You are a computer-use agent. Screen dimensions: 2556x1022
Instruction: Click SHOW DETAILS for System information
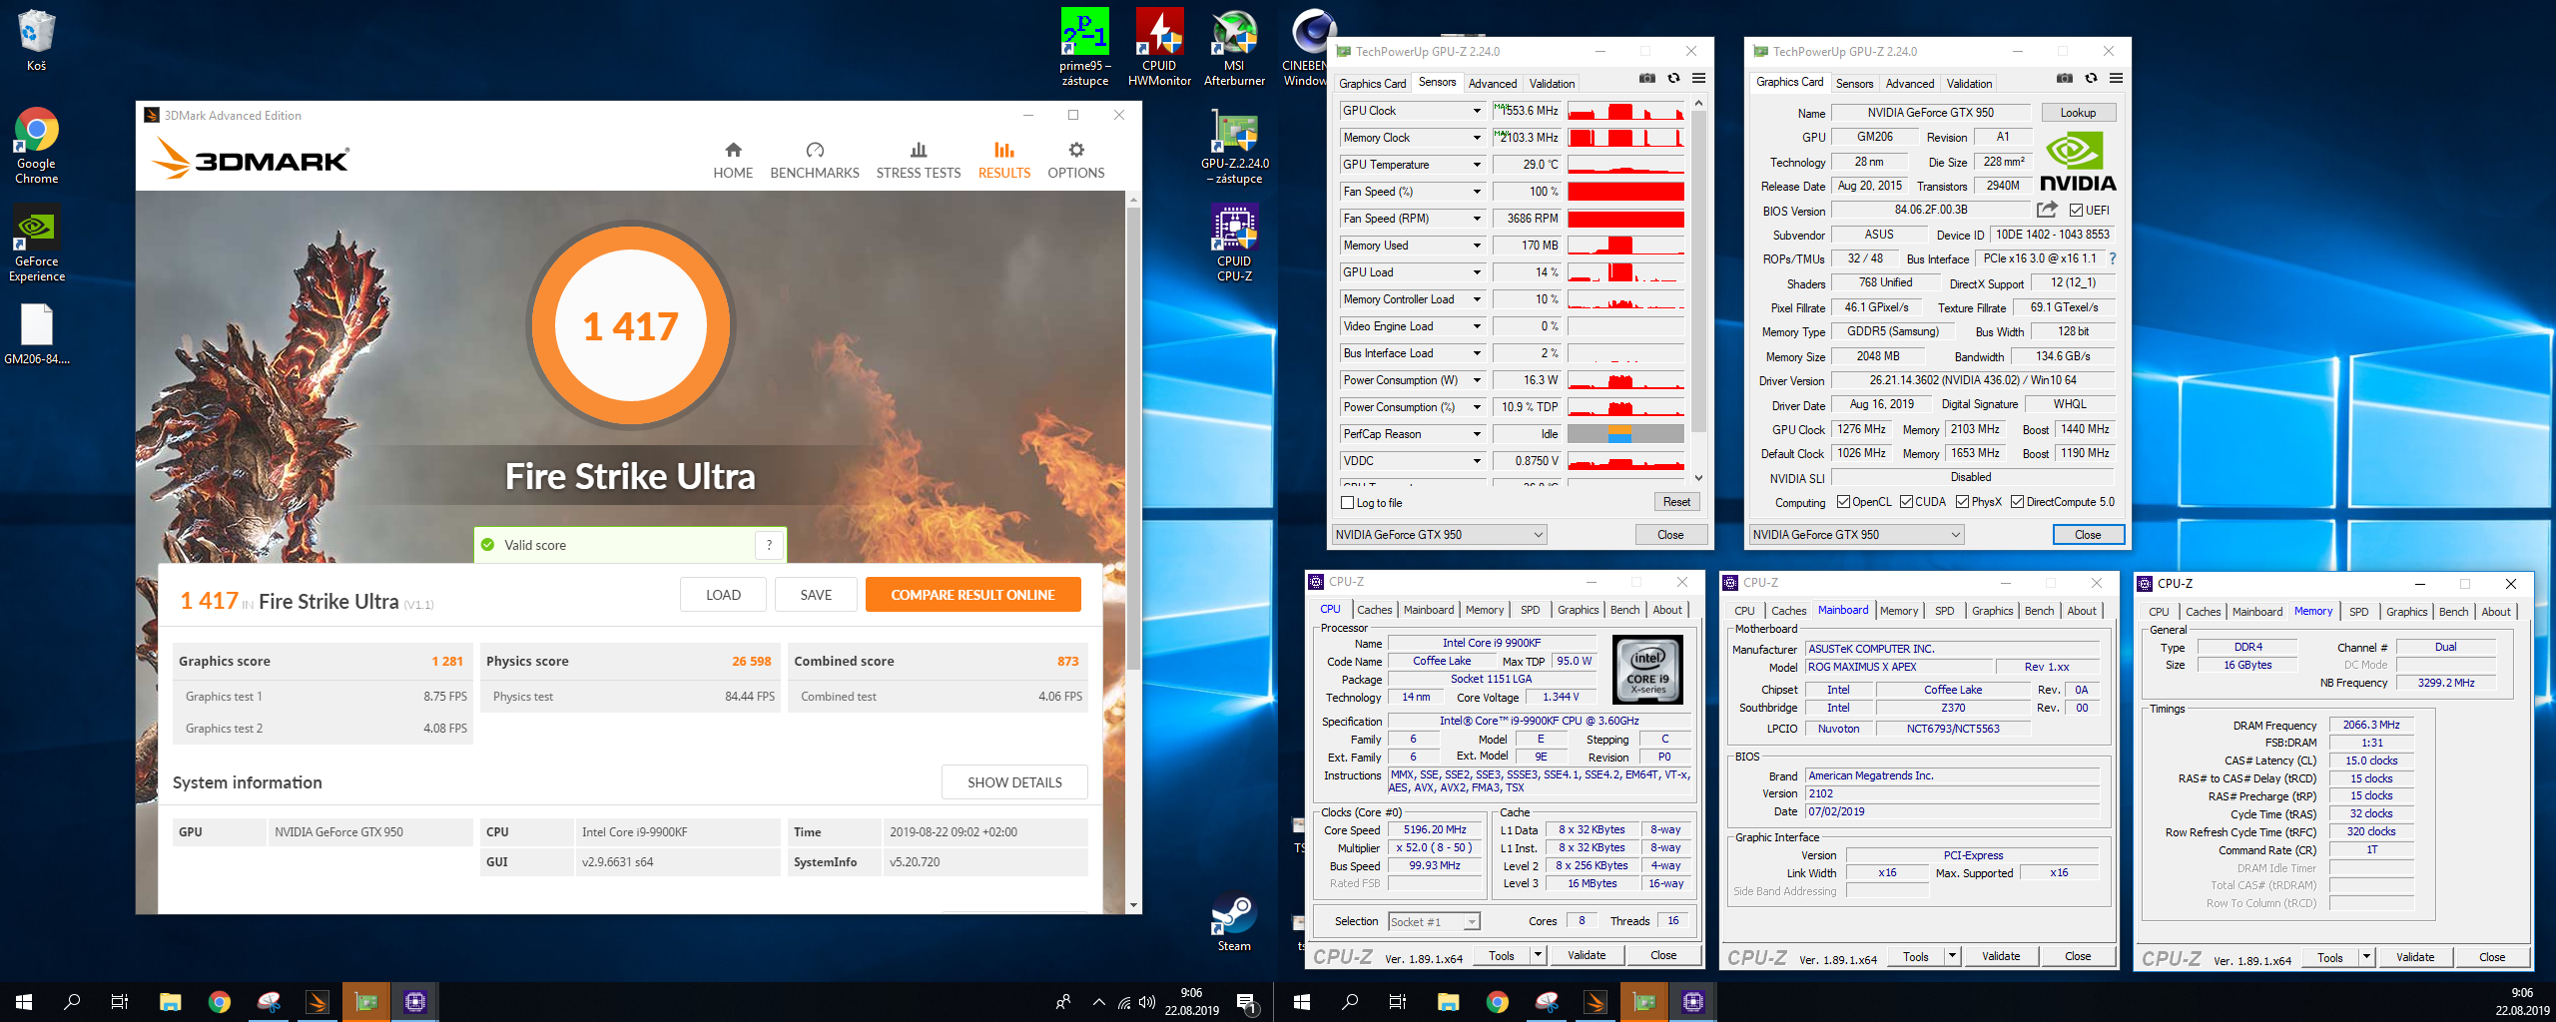(x=1014, y=782)
